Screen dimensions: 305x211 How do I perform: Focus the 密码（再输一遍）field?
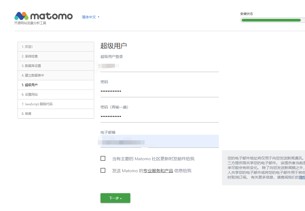click(160, 116)
